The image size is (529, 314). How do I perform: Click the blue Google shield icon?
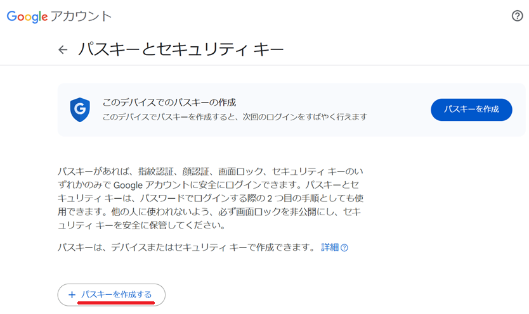pos(80,110)
